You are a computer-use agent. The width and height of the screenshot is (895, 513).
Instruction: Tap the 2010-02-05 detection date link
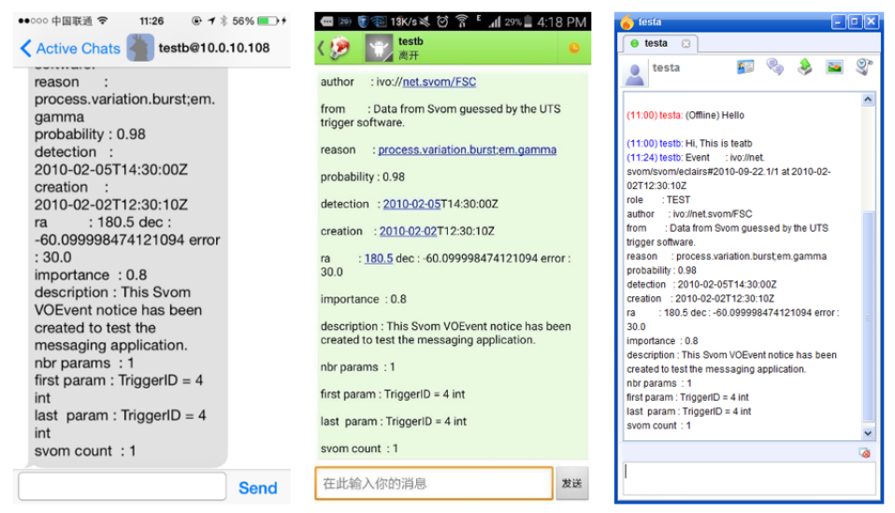[411, 204]
